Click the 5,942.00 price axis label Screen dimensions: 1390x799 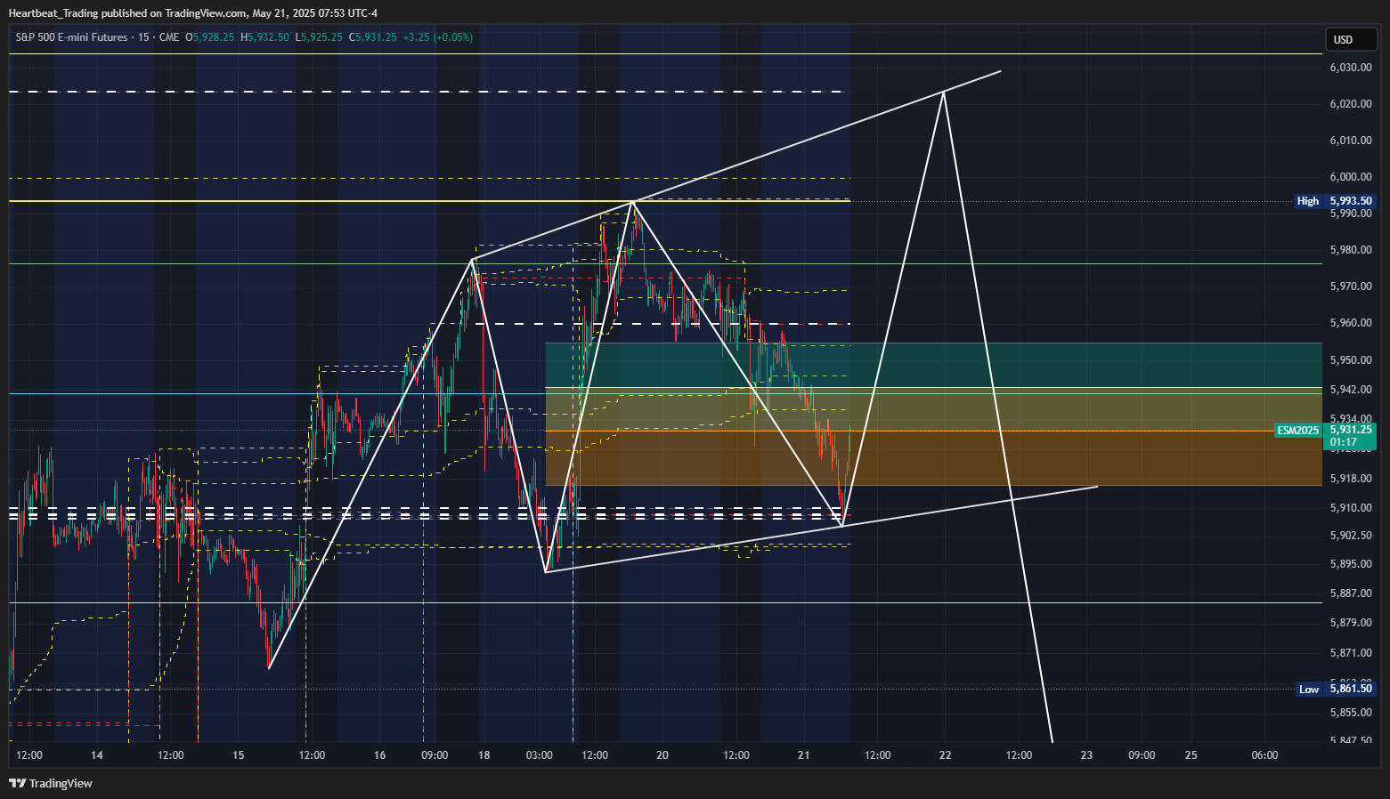point(1350,390)
